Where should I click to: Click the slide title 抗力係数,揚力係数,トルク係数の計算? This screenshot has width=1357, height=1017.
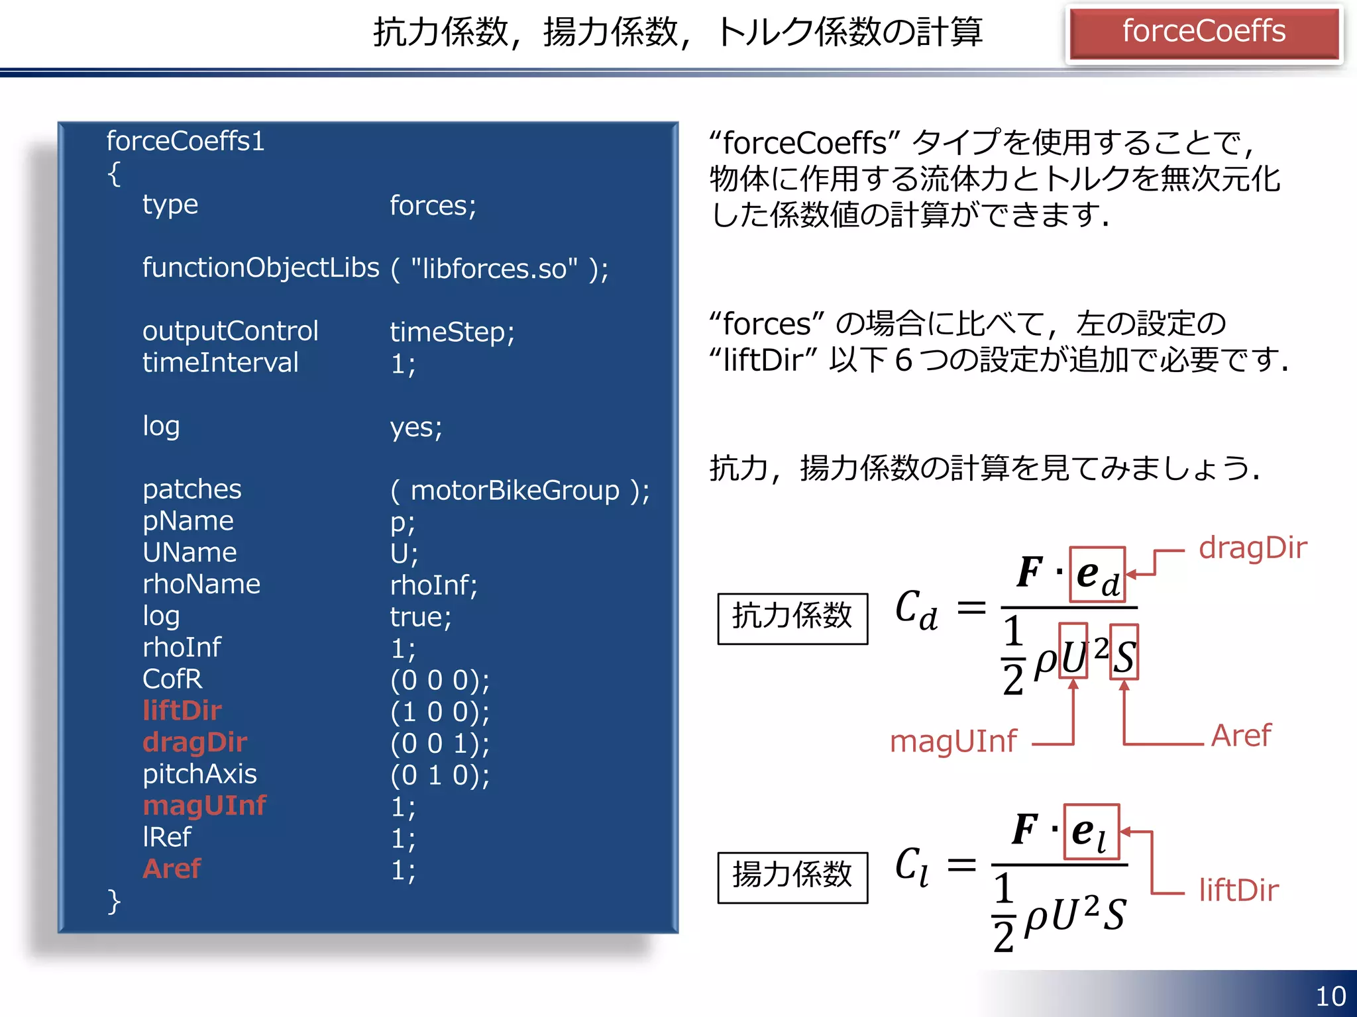point(678,32)
